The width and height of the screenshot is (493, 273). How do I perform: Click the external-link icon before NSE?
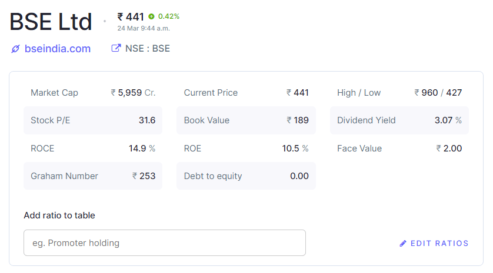[x=116, y=48]
